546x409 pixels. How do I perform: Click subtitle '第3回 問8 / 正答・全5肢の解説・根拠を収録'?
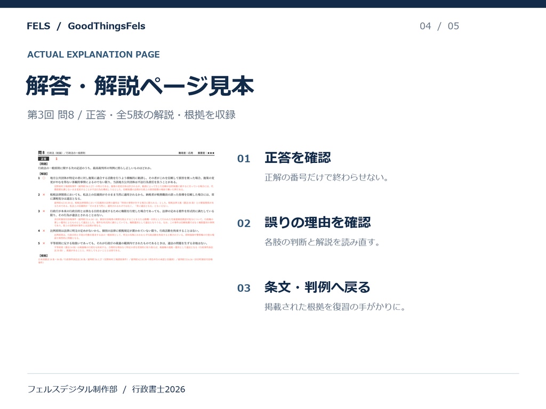tap(131, 115)
